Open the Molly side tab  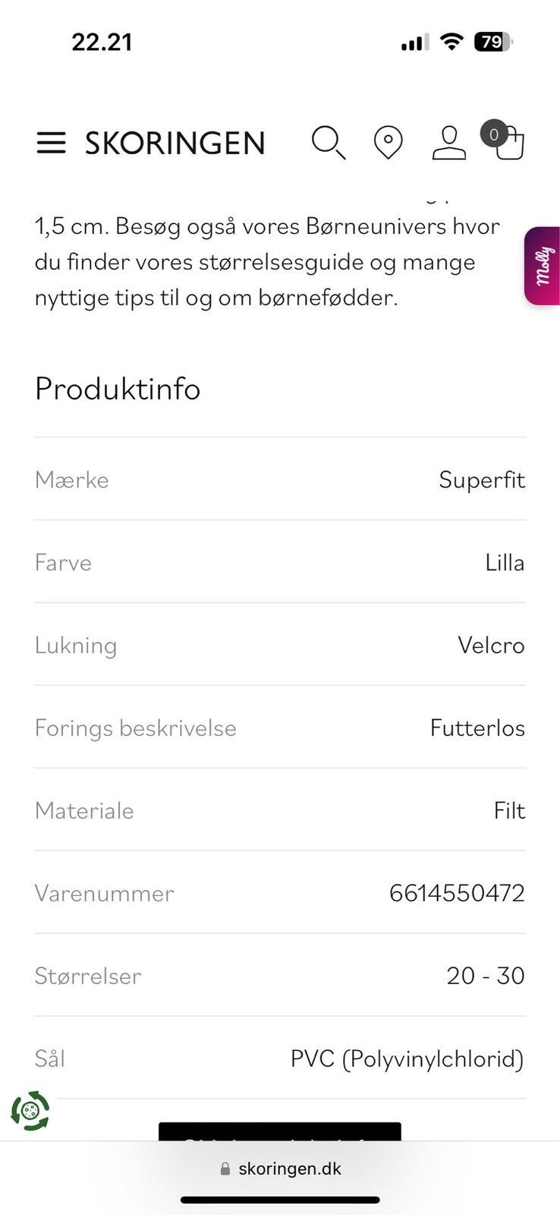coord(543,266)
